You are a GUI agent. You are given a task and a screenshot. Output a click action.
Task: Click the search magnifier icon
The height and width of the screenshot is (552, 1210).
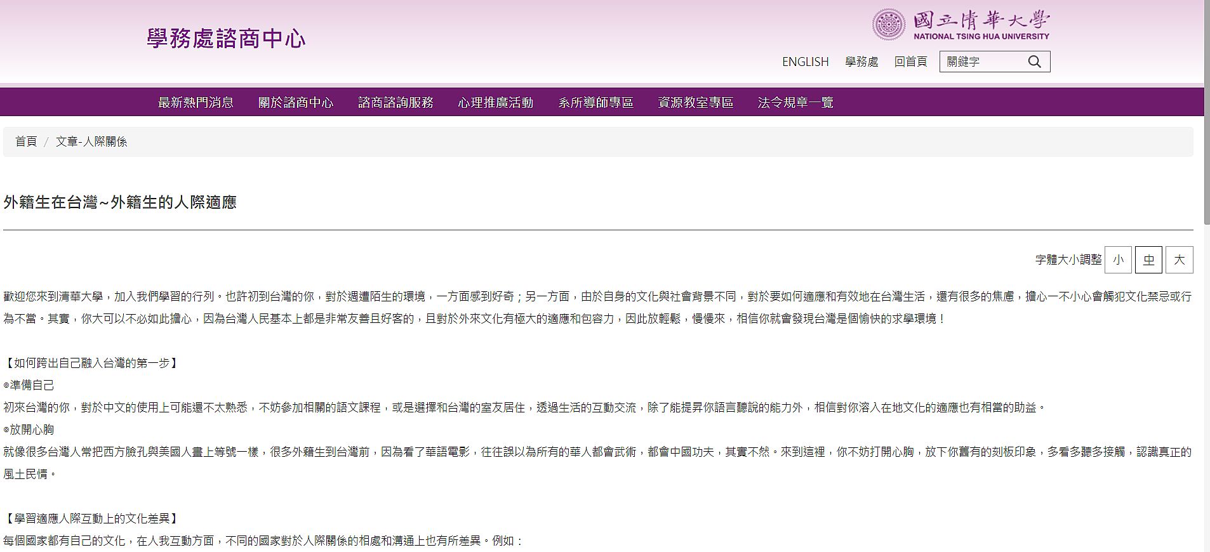click(x=1034, y=62)
